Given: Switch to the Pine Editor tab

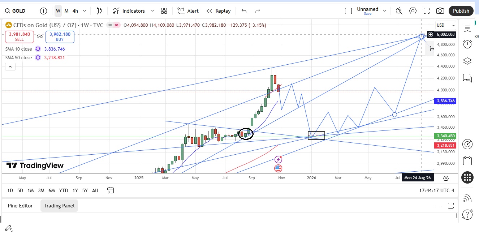Looking at the screenshot, I should [x=20, y=206].
